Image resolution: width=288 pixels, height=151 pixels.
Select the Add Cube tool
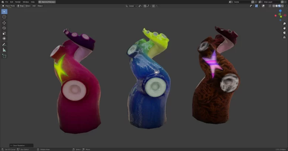tap(4, 56)
